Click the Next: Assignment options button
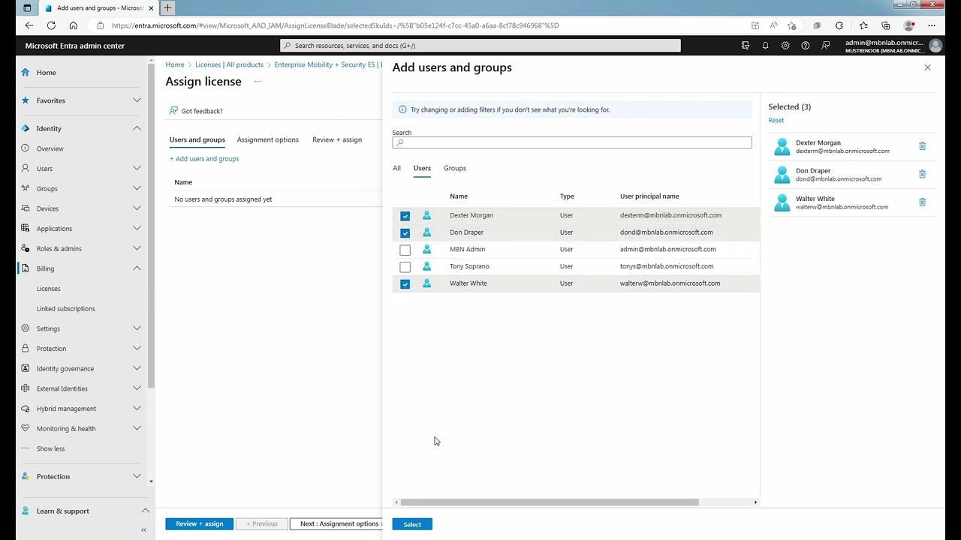The image size is (961, 540). point(337,523)
